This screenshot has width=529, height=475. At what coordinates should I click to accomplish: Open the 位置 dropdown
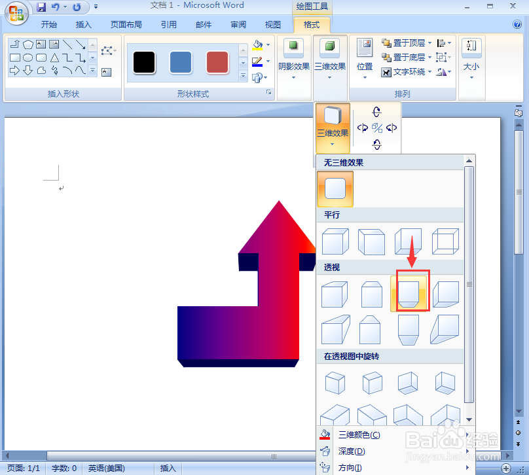(x=365, y=58)
